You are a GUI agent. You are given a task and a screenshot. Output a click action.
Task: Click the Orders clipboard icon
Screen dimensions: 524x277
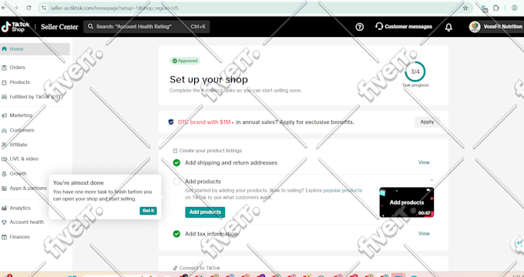(4, 68)
